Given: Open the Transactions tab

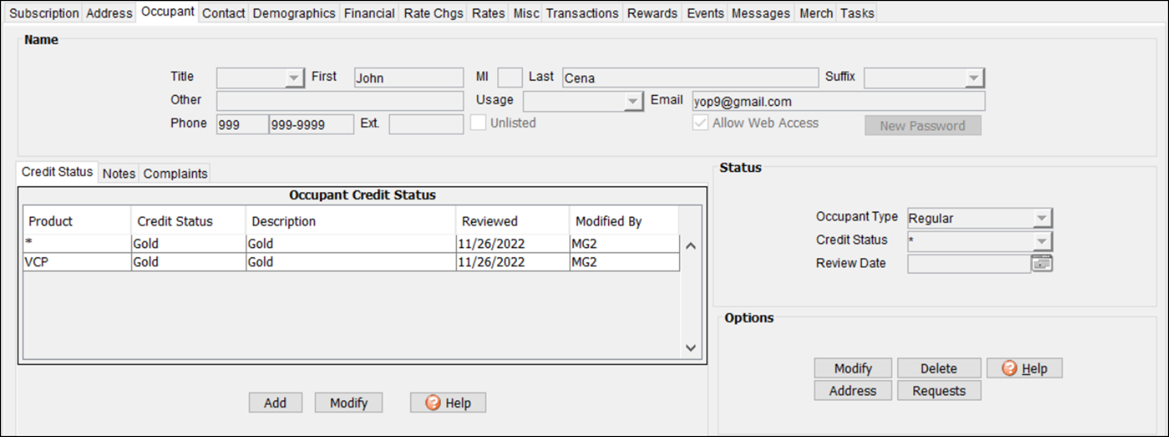Looking at the screenshot, I should (582, 13).
